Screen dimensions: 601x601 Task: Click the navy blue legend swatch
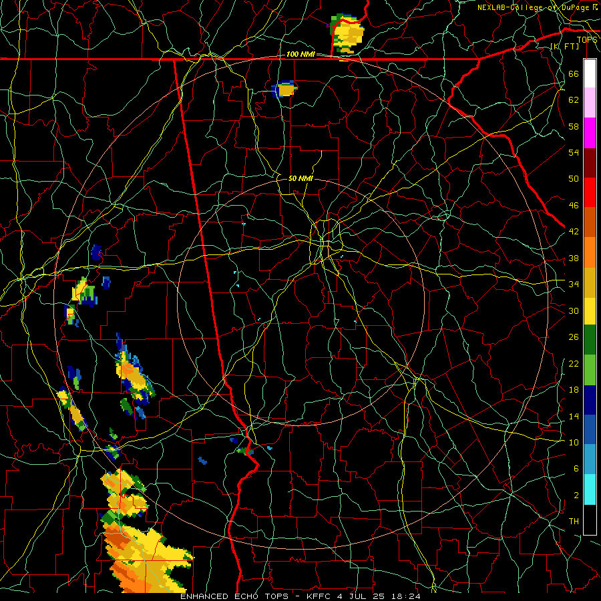[x=590, y=399]
